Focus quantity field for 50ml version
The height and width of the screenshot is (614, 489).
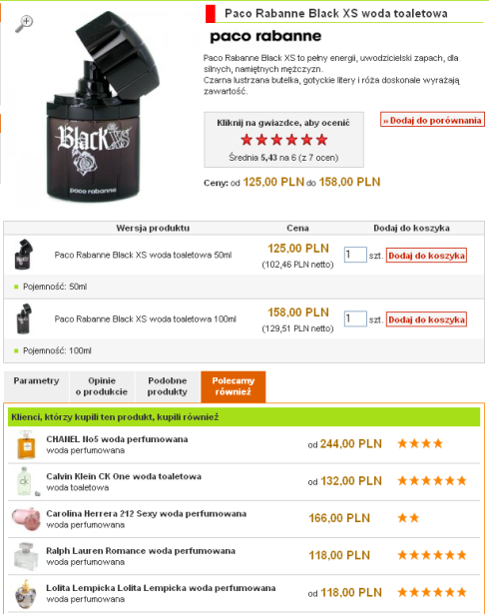355,255
